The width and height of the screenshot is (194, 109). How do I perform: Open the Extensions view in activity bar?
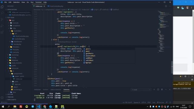[x=2, y=32]
